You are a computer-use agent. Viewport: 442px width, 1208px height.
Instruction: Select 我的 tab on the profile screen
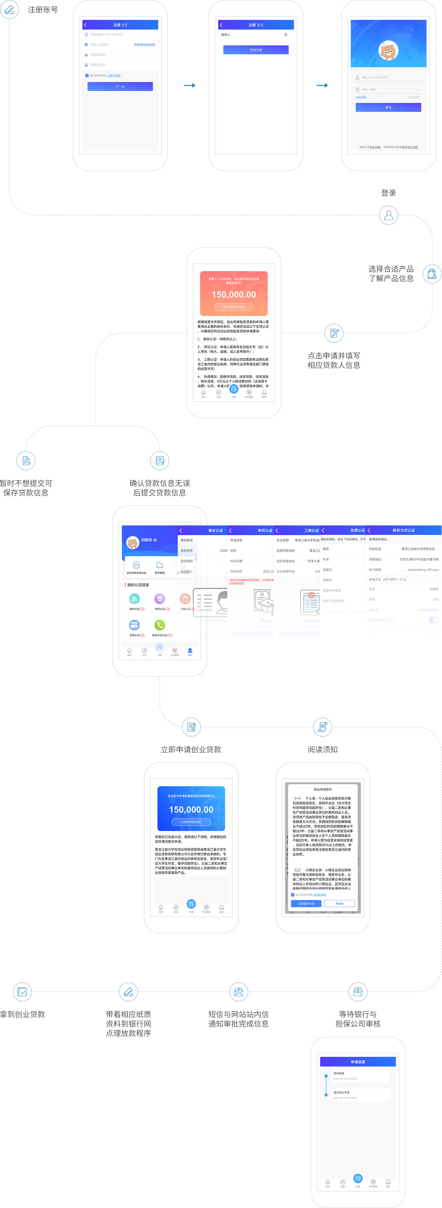(x=190, y=652)
